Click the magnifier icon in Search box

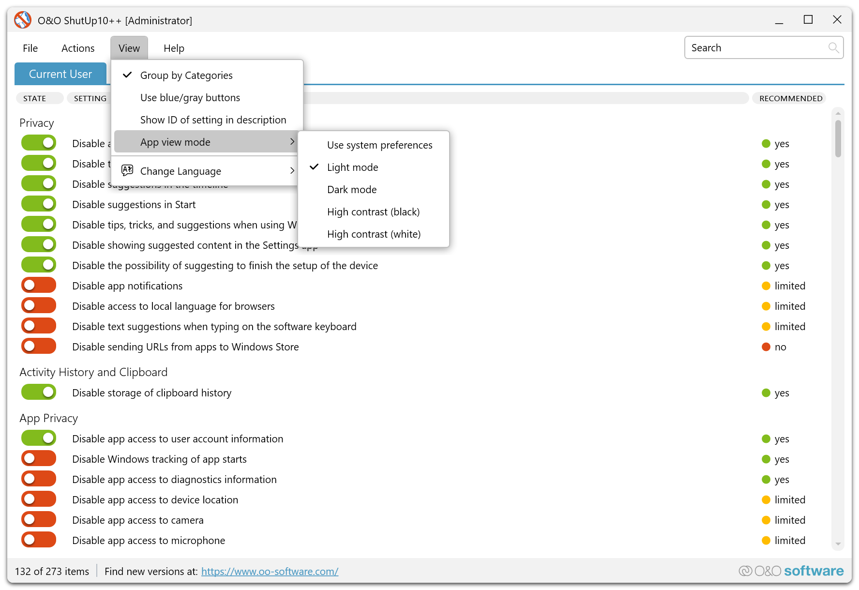coord(833,48)
